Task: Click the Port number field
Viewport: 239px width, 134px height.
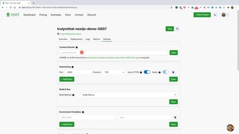Action: (x=78, y=72)
